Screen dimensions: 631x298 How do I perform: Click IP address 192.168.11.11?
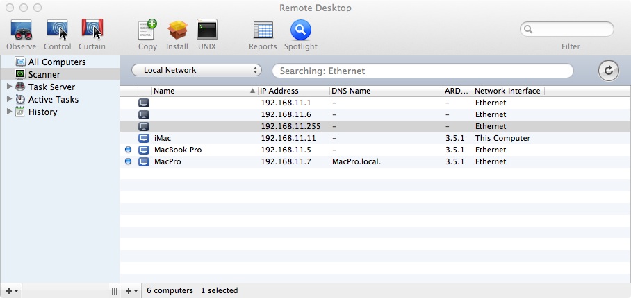(x=288, y=138)
